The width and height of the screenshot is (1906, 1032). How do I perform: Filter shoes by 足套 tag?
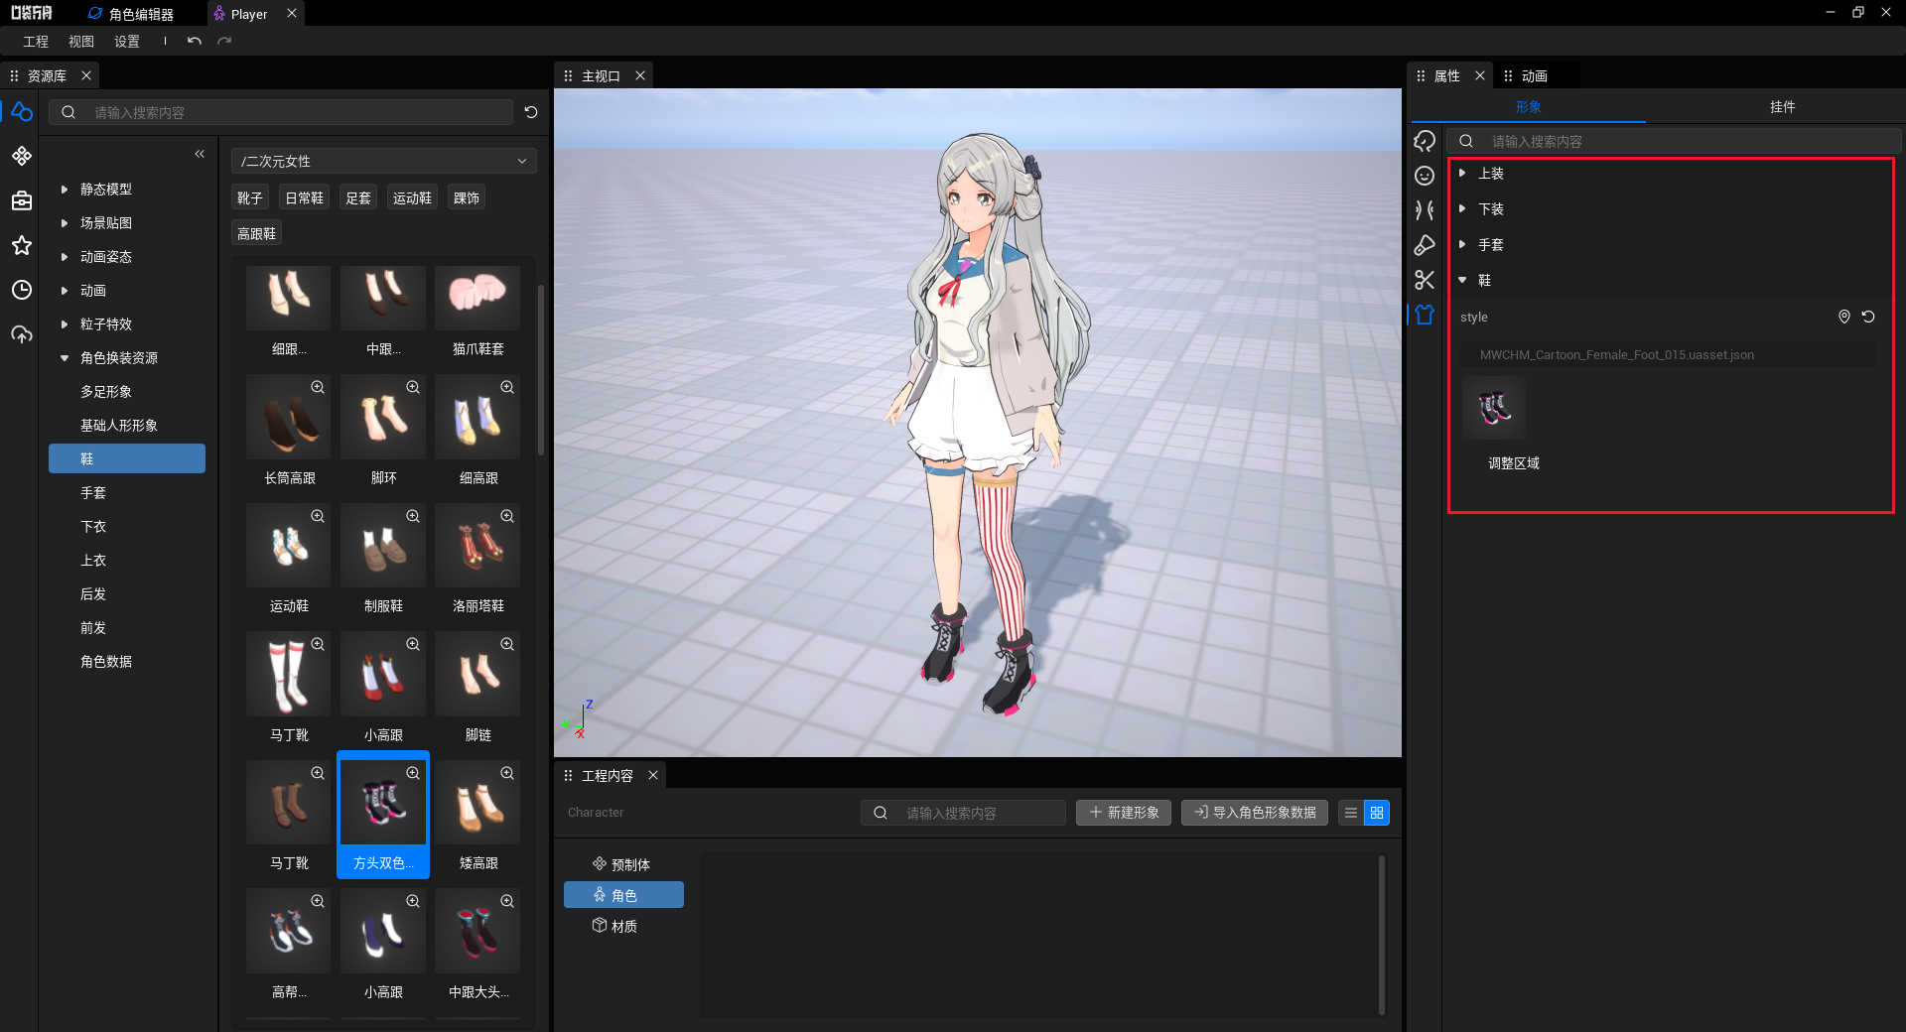coord(358,198)
